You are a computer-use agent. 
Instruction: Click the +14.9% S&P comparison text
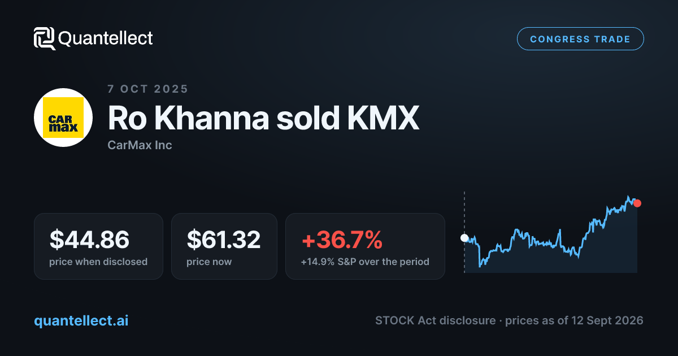(365, 262)
